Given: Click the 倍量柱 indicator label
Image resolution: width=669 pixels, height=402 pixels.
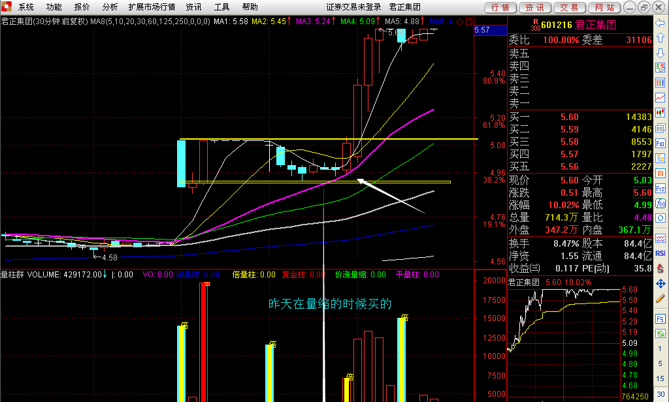Looking at the screenshot, I should pos(254,275).
